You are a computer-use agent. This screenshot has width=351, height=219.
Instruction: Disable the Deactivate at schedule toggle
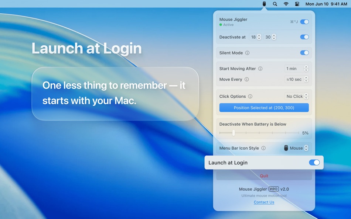[x=304, y=37]
